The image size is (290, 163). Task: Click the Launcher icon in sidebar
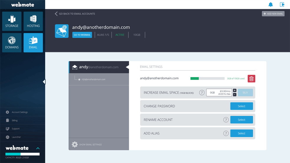[x=7, y=137]
